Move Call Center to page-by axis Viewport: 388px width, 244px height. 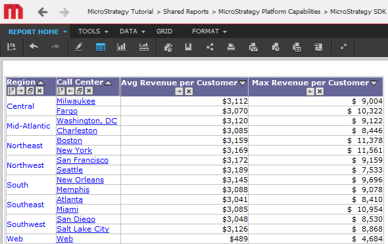click(x=80, y=91)
